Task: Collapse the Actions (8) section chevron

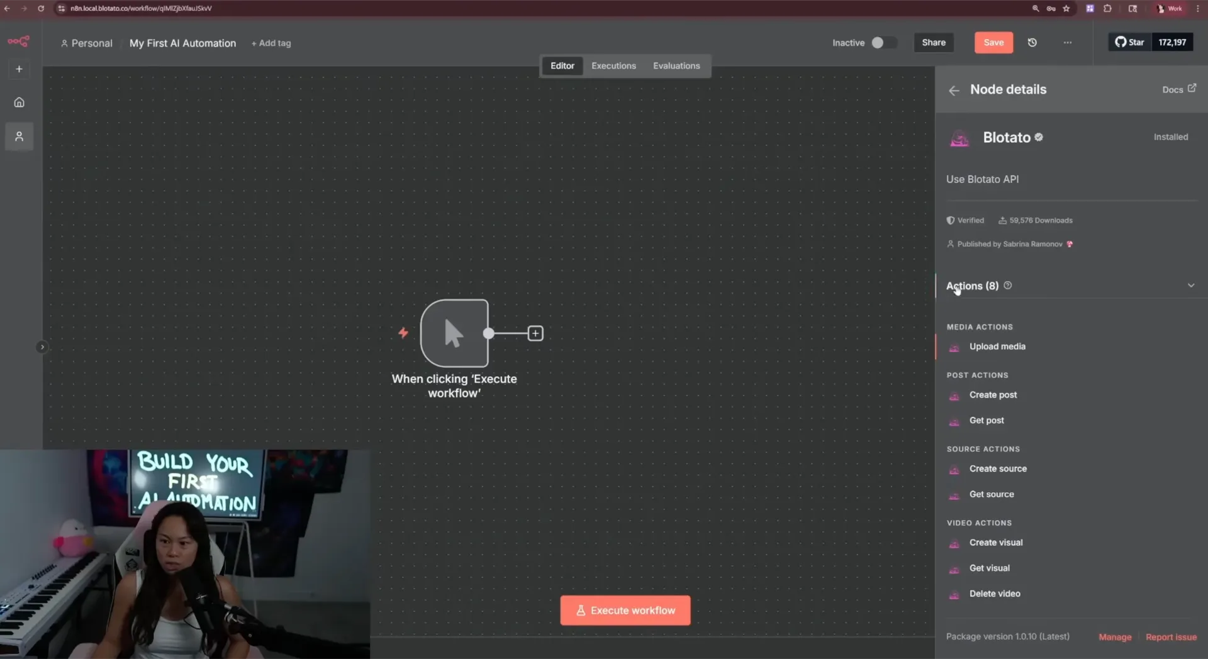Action: point(1190,285)
